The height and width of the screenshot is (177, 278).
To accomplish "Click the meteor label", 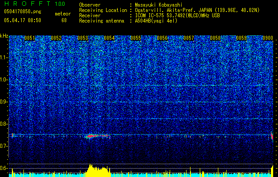I will (x=63, y=14).
